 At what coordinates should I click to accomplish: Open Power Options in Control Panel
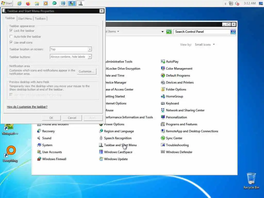(114, 124)
